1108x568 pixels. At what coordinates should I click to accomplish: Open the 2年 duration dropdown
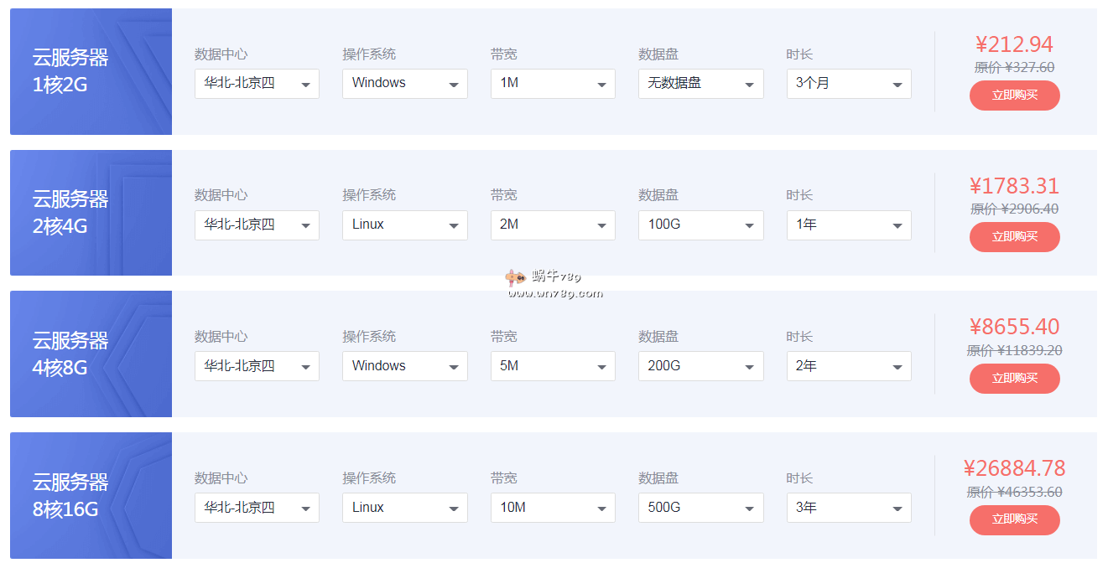tap(849, 366)
